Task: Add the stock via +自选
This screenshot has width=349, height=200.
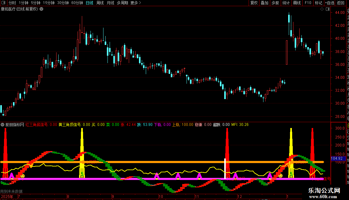Action: [x=330, y=3]
